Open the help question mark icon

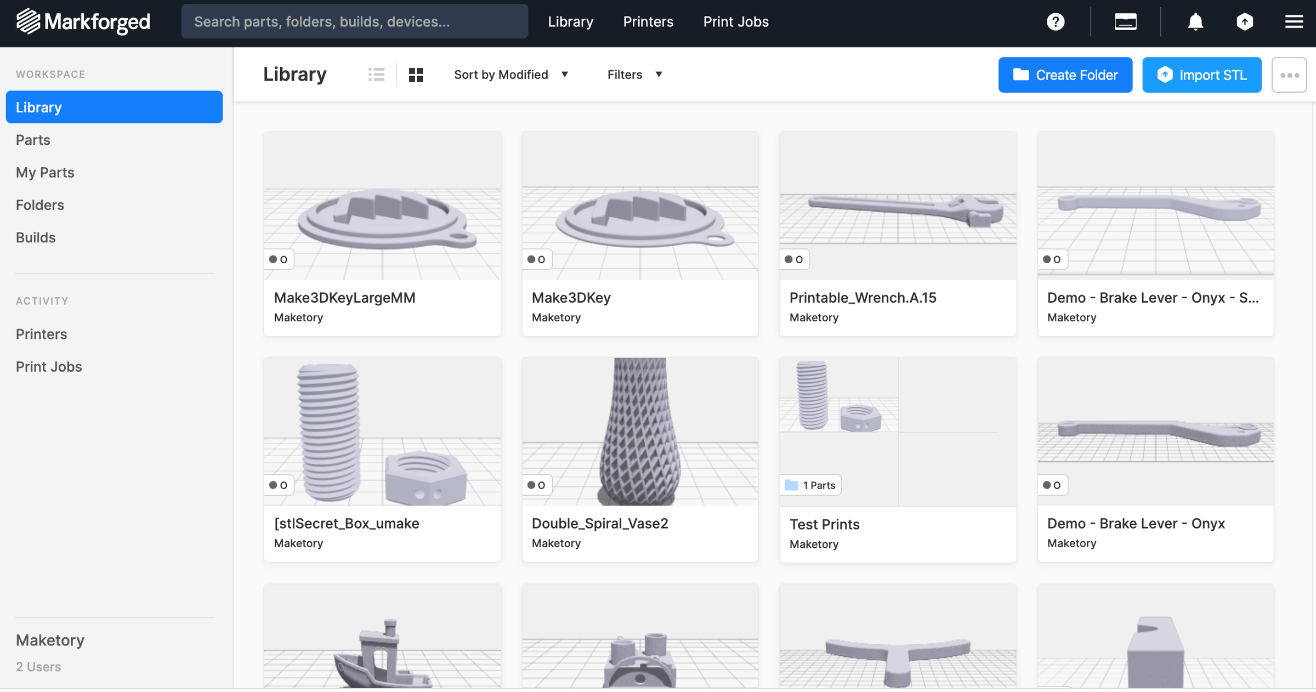1055,21
